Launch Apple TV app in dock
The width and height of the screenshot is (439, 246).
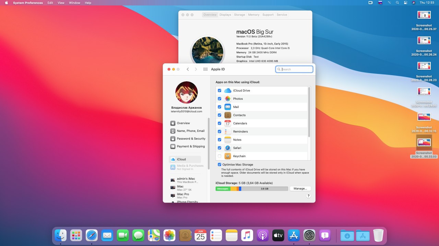point(278,235)
